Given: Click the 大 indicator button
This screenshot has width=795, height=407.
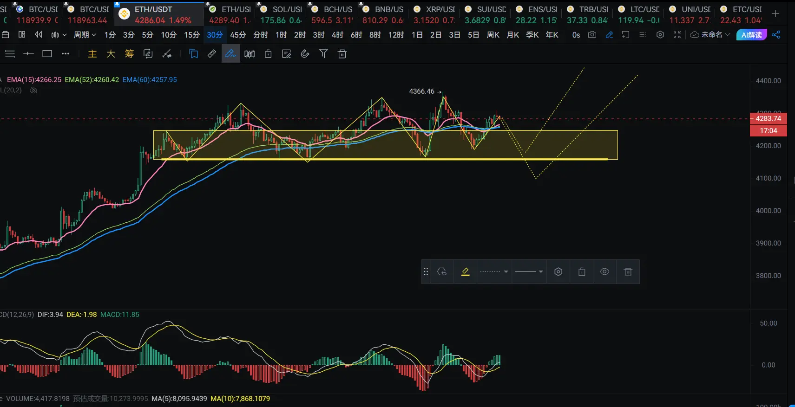Looking at the screenshot, I should 111,54.
